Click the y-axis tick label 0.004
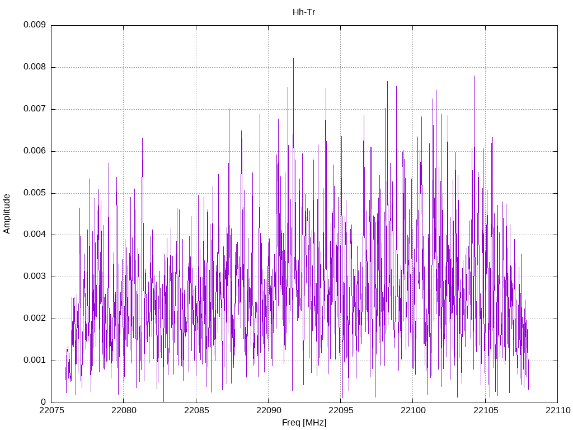The width and height of the screenshot is (573, 430). tap(35, 235)
